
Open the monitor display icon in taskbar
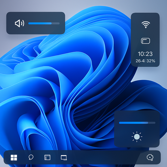64,158
